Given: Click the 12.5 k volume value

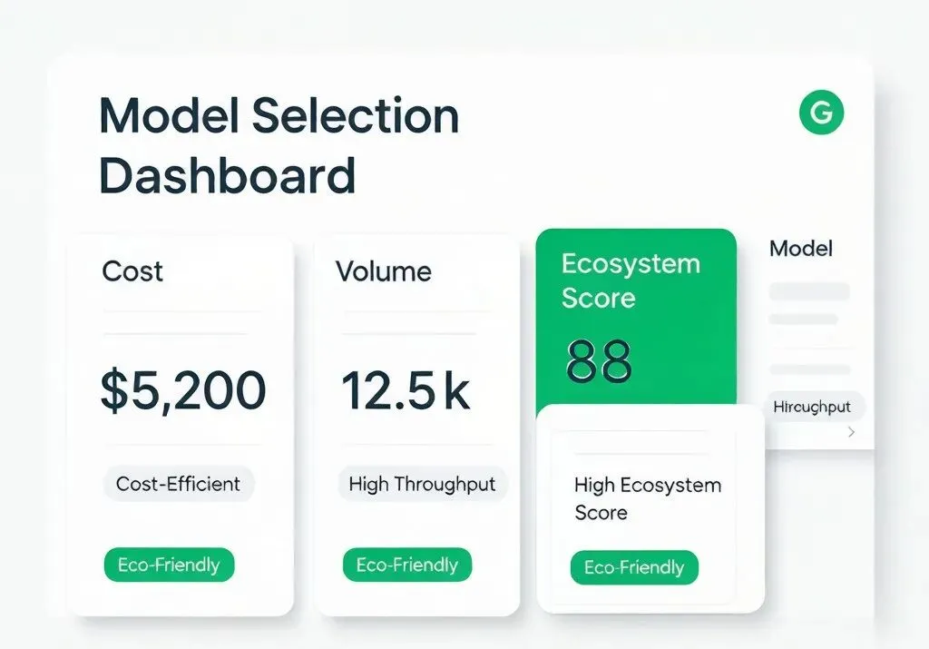Looking at the screenshot, I should point(406,389).
